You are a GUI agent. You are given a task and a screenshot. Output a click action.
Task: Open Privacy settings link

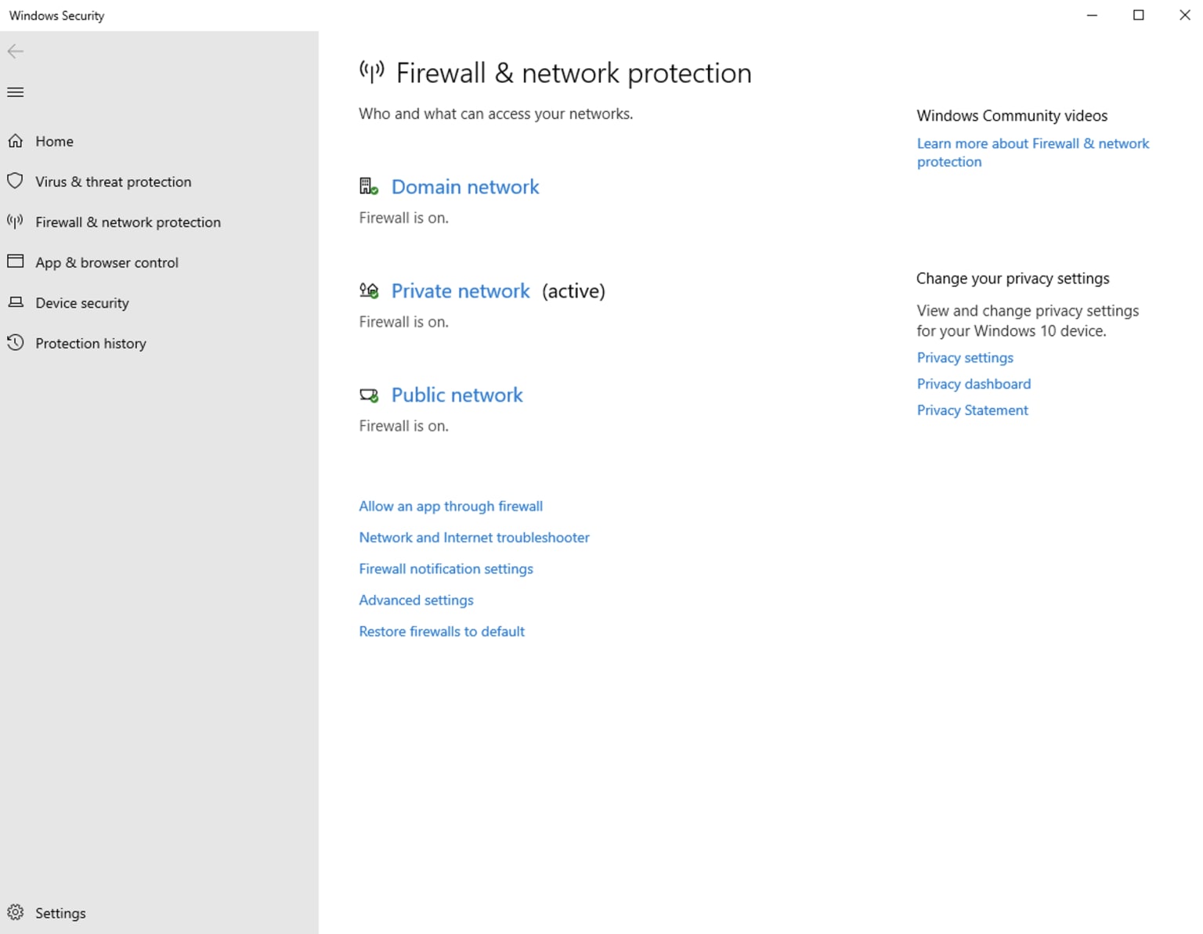[965, 358]
